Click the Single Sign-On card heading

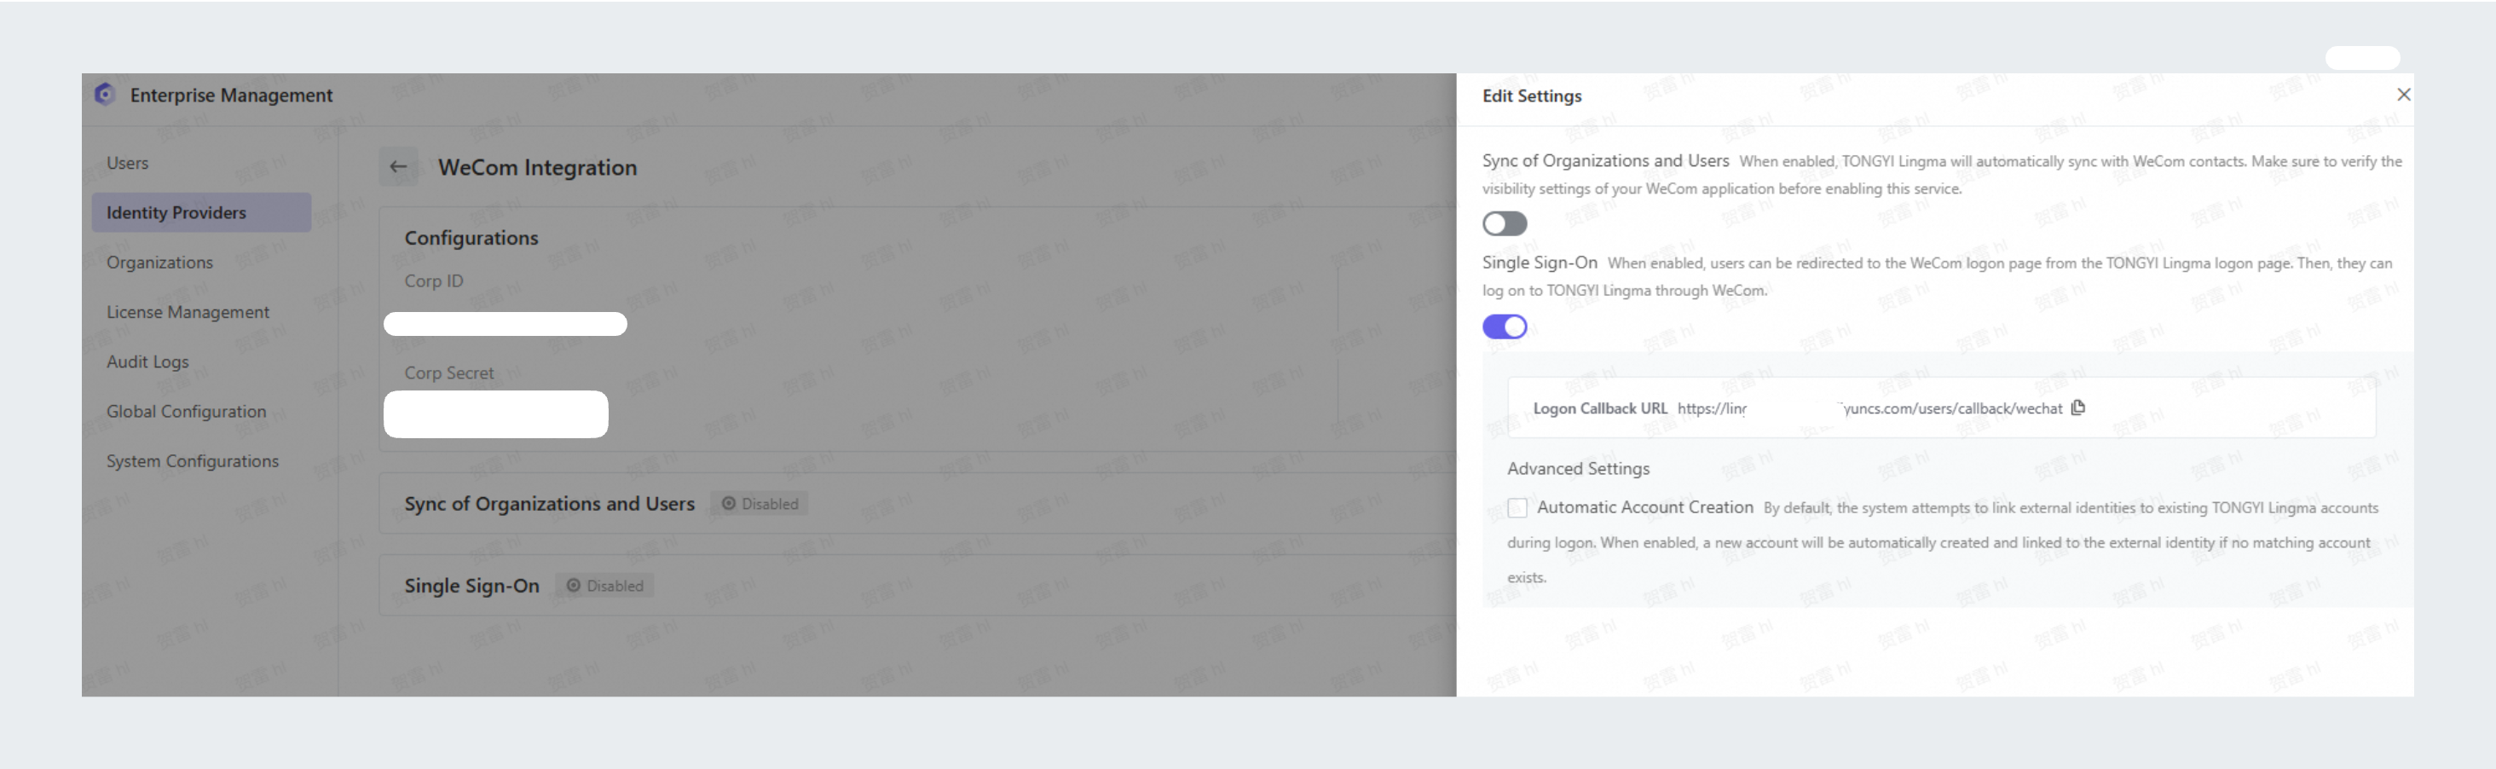[x=472, y=586]
